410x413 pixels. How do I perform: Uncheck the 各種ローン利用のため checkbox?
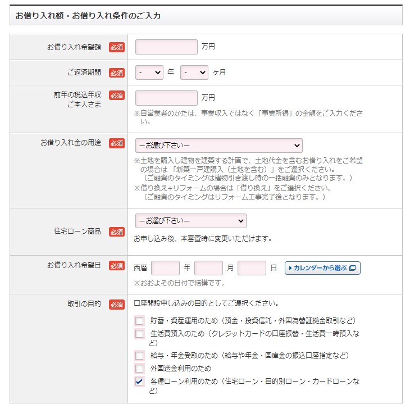point(139,382)
